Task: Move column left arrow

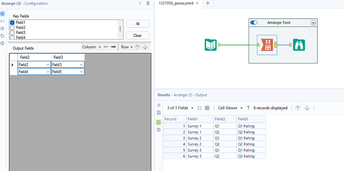Action: [106, 47]
